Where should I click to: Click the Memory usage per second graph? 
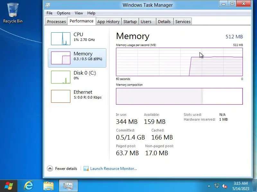[x=179, y=62]
